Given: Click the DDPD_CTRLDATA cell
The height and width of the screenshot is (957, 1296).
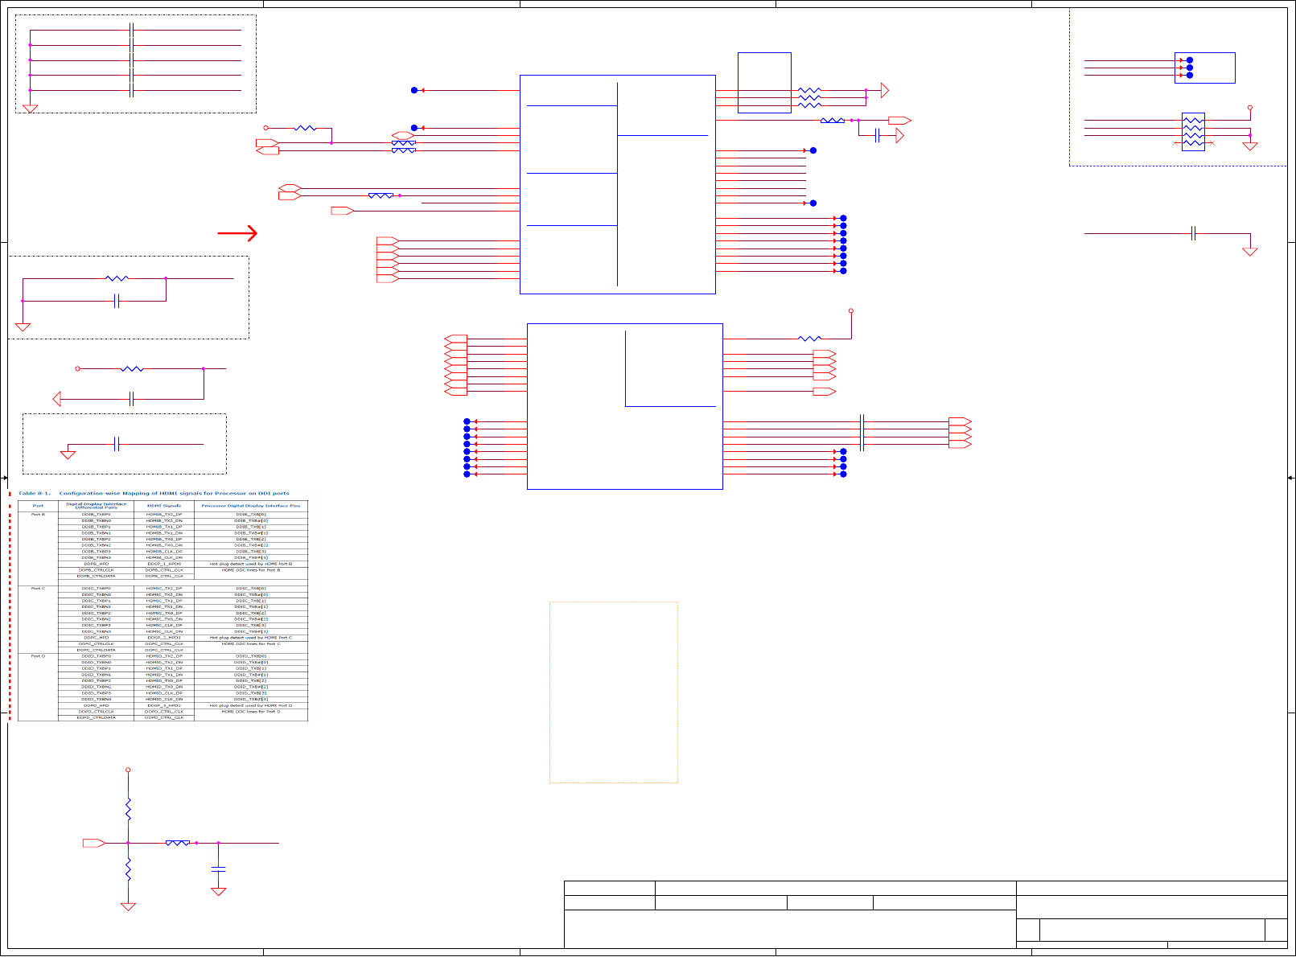Looking at the screenshot, I should click(x=96, y=717).
